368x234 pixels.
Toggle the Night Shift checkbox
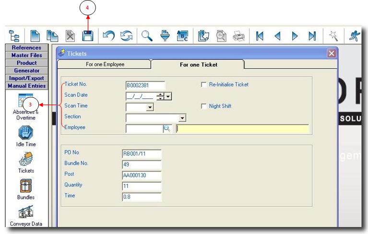(203, 106)
